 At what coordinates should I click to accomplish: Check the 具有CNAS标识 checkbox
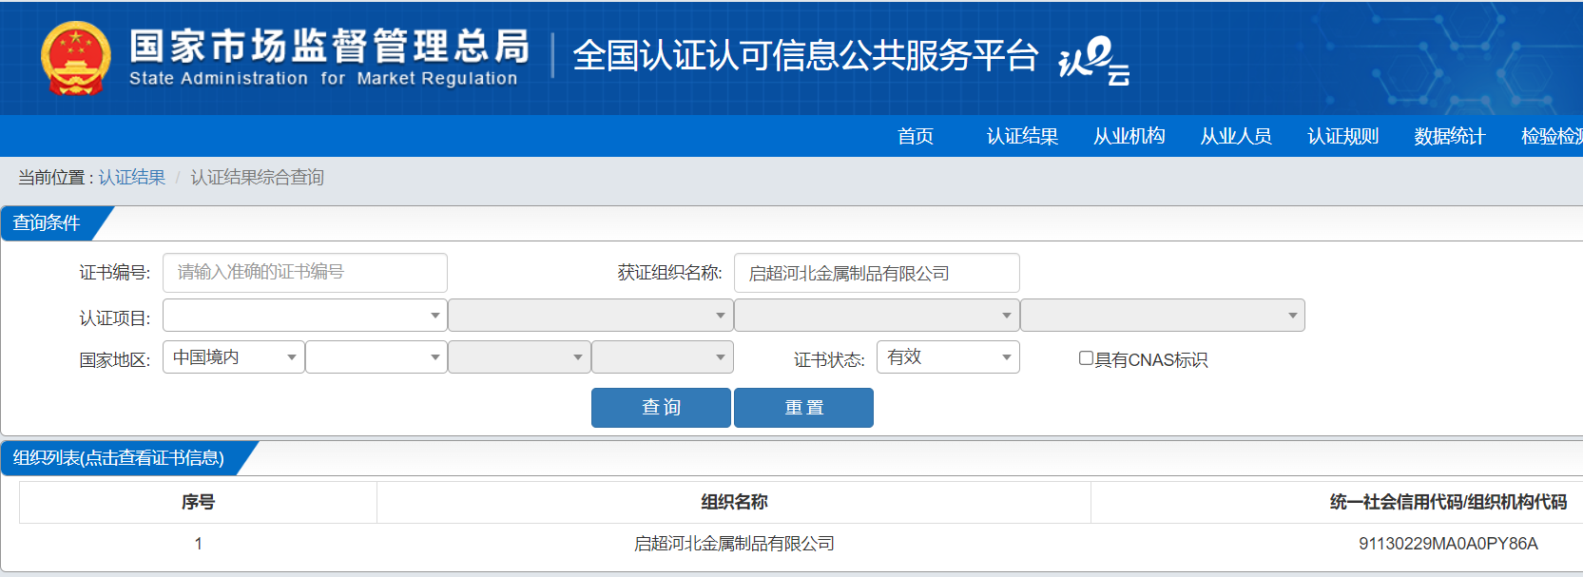click(x=1086, y=358)
